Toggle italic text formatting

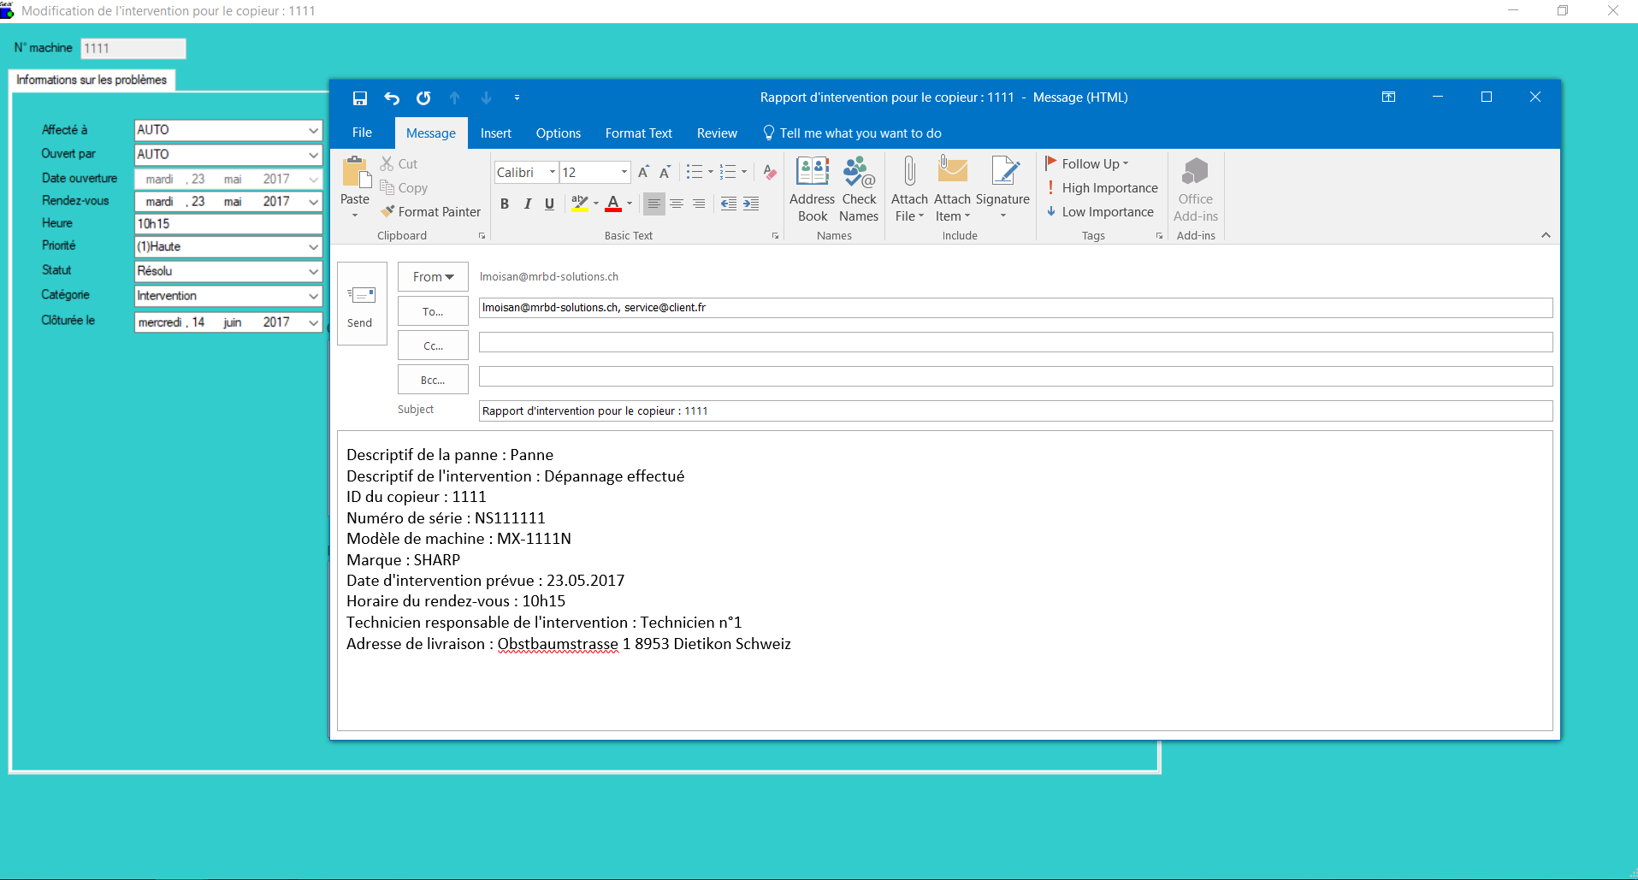tap(528, 204)
